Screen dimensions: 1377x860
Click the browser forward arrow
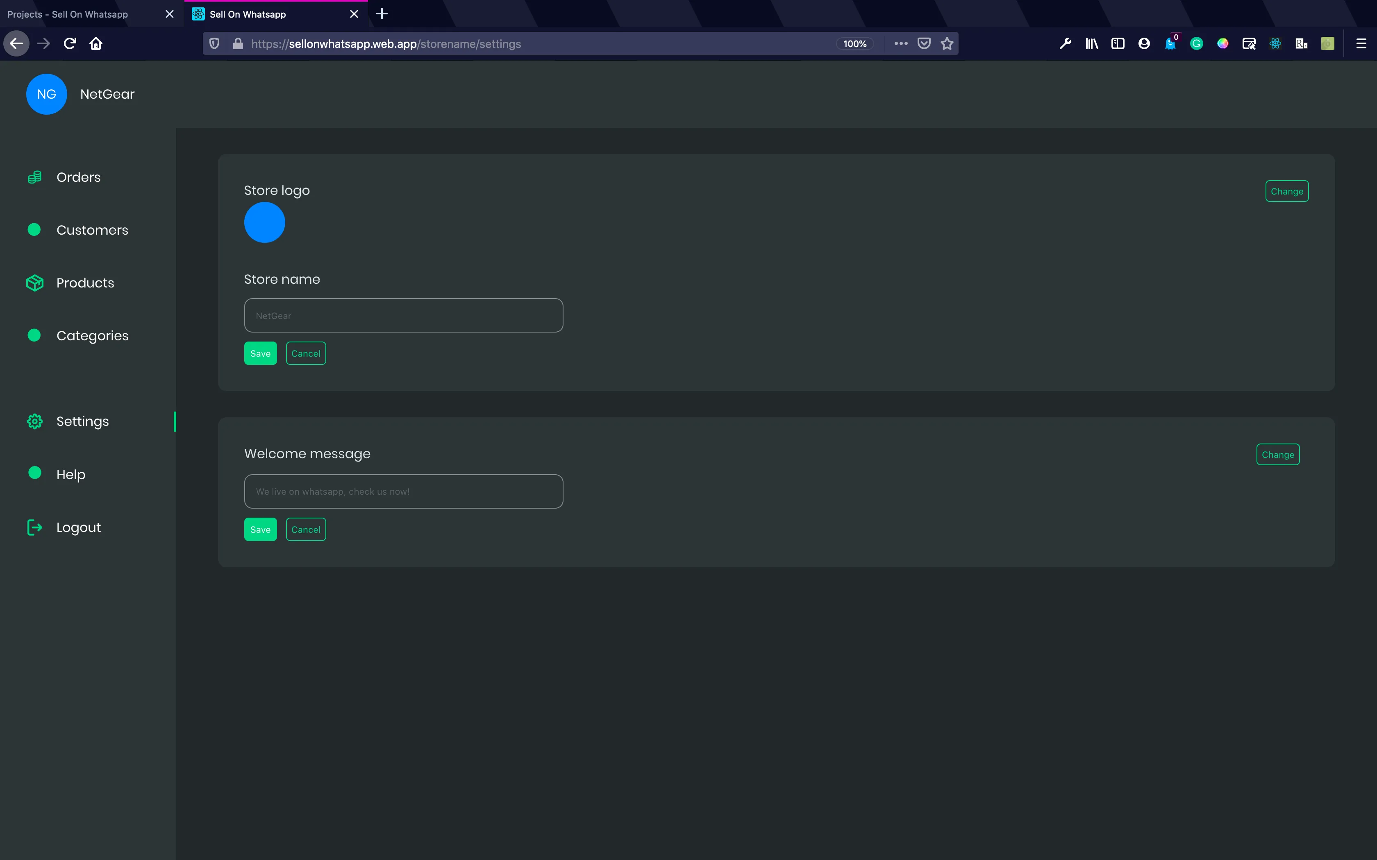pos(44,44)
